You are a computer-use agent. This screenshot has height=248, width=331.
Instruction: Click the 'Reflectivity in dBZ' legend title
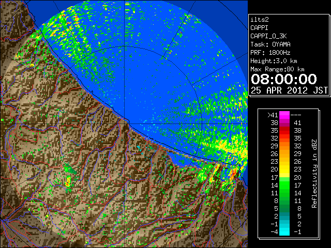(x=314, y=174)
